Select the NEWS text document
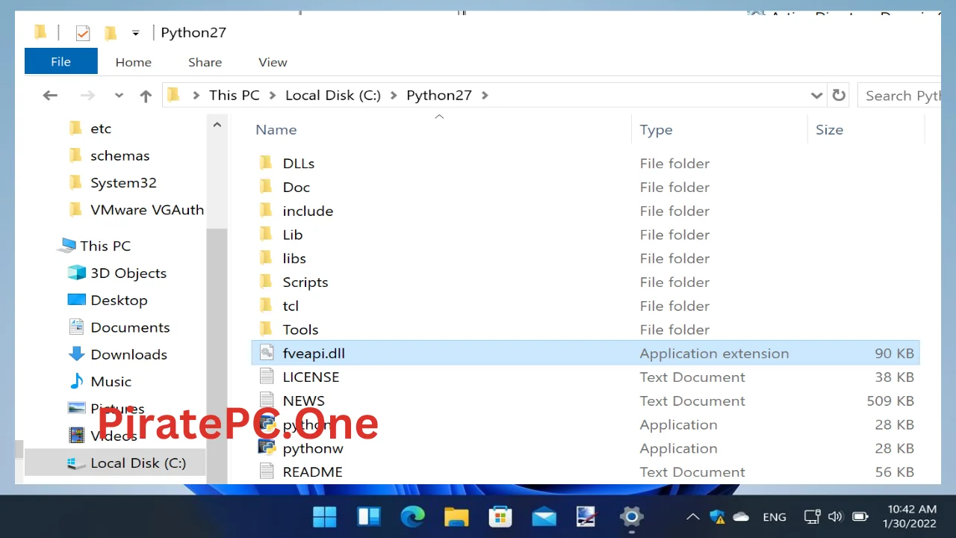 coord(303,401)
